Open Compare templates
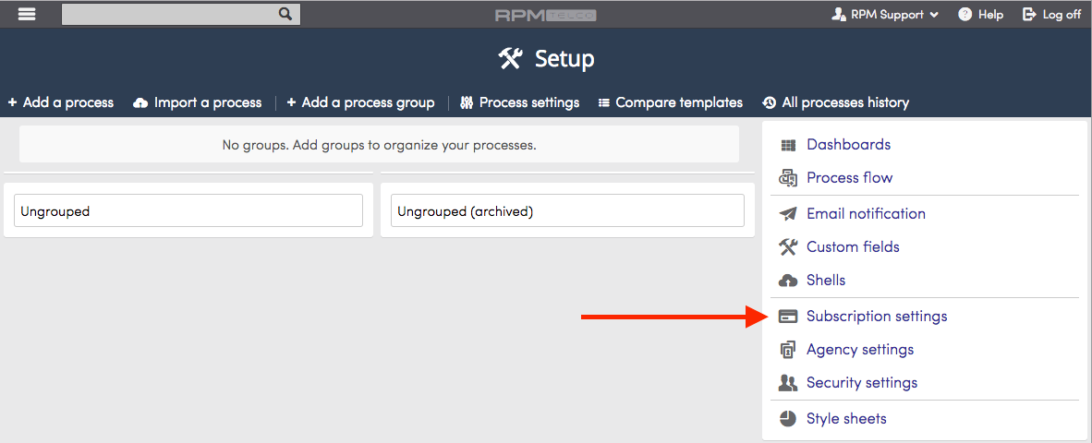Viewport: 1092px width, 443px height. point(670,103)
